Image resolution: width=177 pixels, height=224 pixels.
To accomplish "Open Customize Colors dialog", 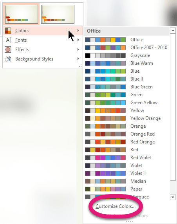I will [116, 206].
